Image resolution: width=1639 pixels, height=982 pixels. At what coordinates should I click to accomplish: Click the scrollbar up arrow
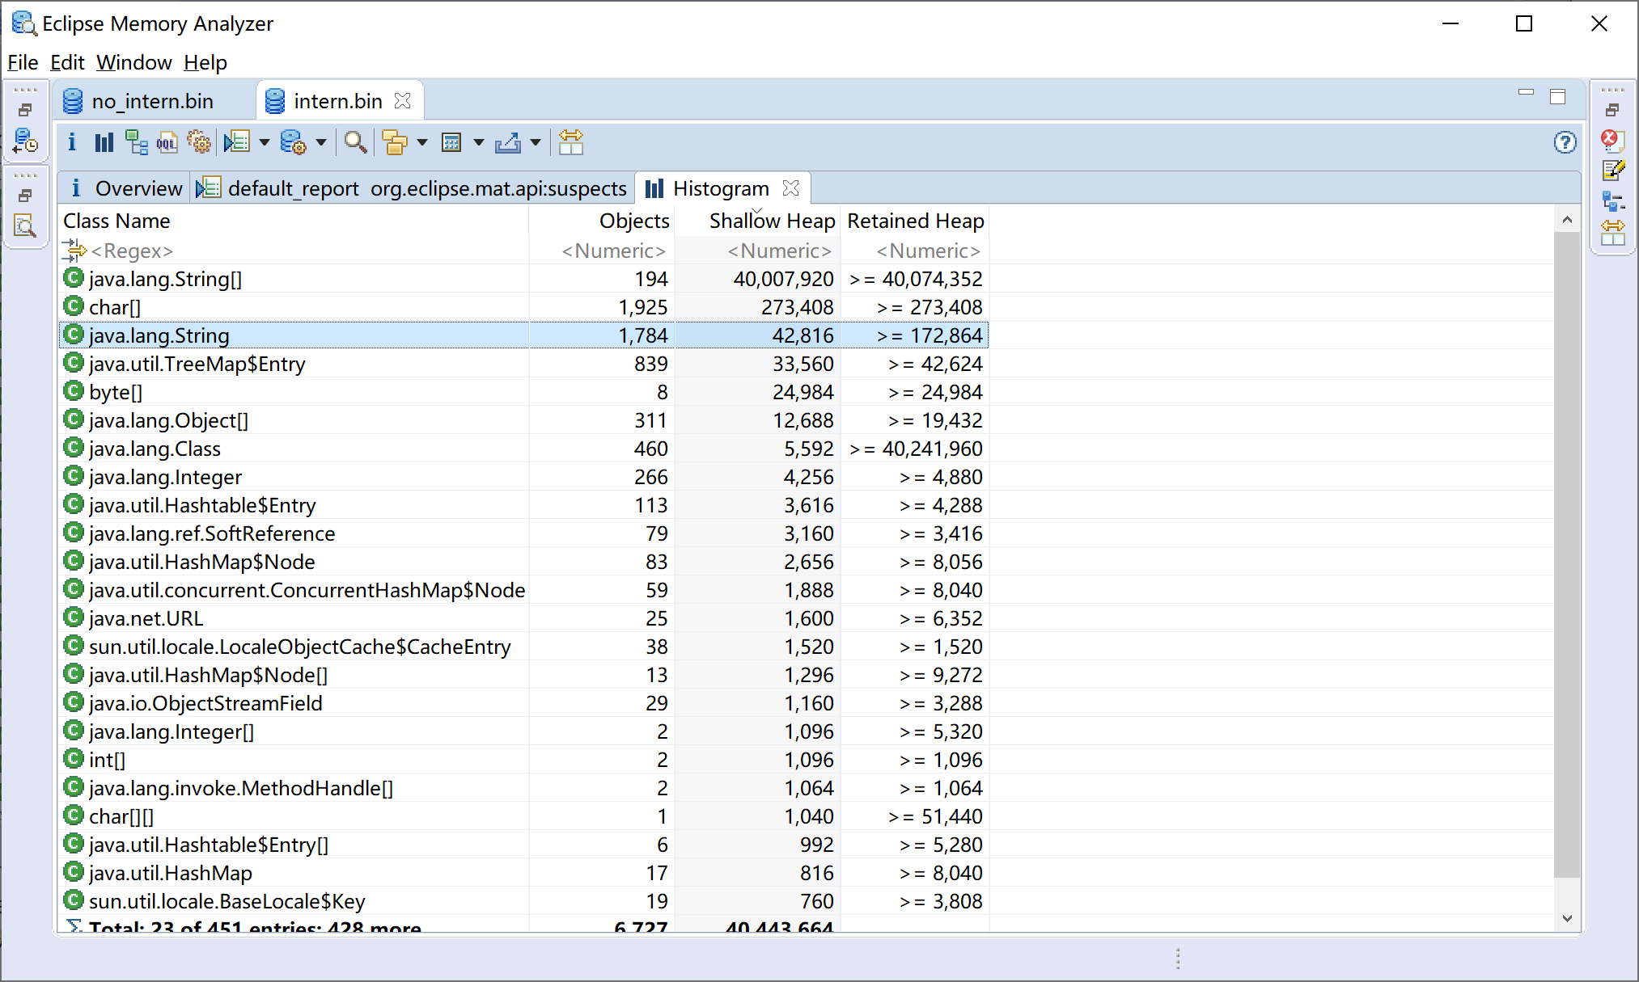[x=1567, y=220]
